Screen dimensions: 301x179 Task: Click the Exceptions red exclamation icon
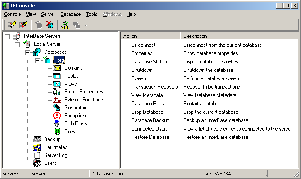57,116
